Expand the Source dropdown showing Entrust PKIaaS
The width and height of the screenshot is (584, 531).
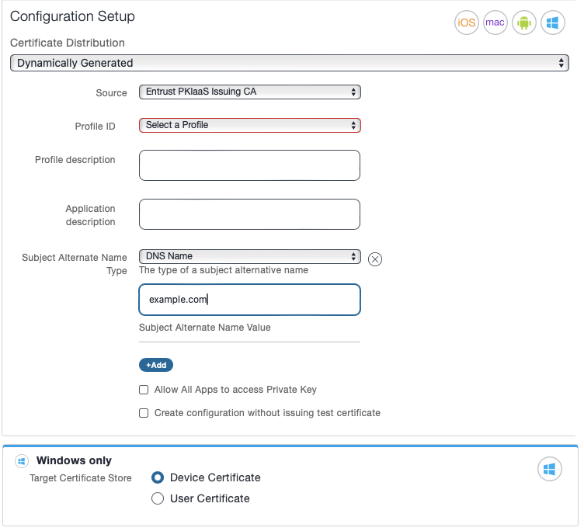point(249,92)
